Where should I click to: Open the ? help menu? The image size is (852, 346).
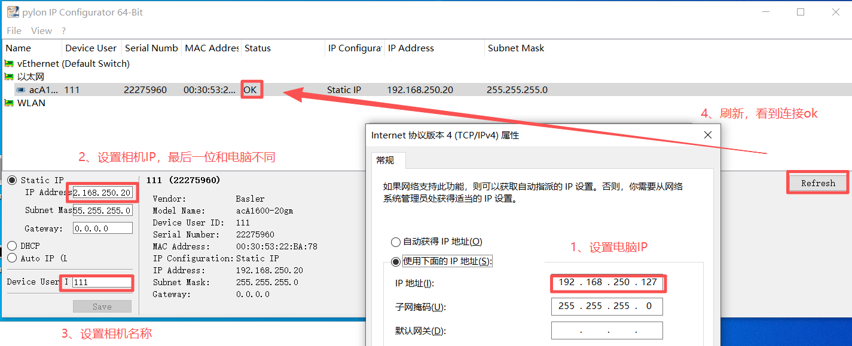[x=62, y=30]
